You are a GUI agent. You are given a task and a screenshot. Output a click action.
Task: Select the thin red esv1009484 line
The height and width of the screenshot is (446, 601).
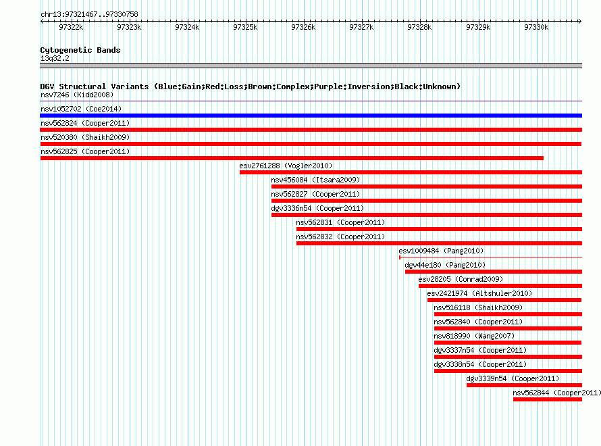point(491,257)
